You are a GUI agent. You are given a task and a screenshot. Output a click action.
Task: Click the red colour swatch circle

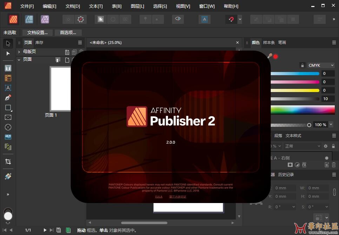click(x=275, y=57)
